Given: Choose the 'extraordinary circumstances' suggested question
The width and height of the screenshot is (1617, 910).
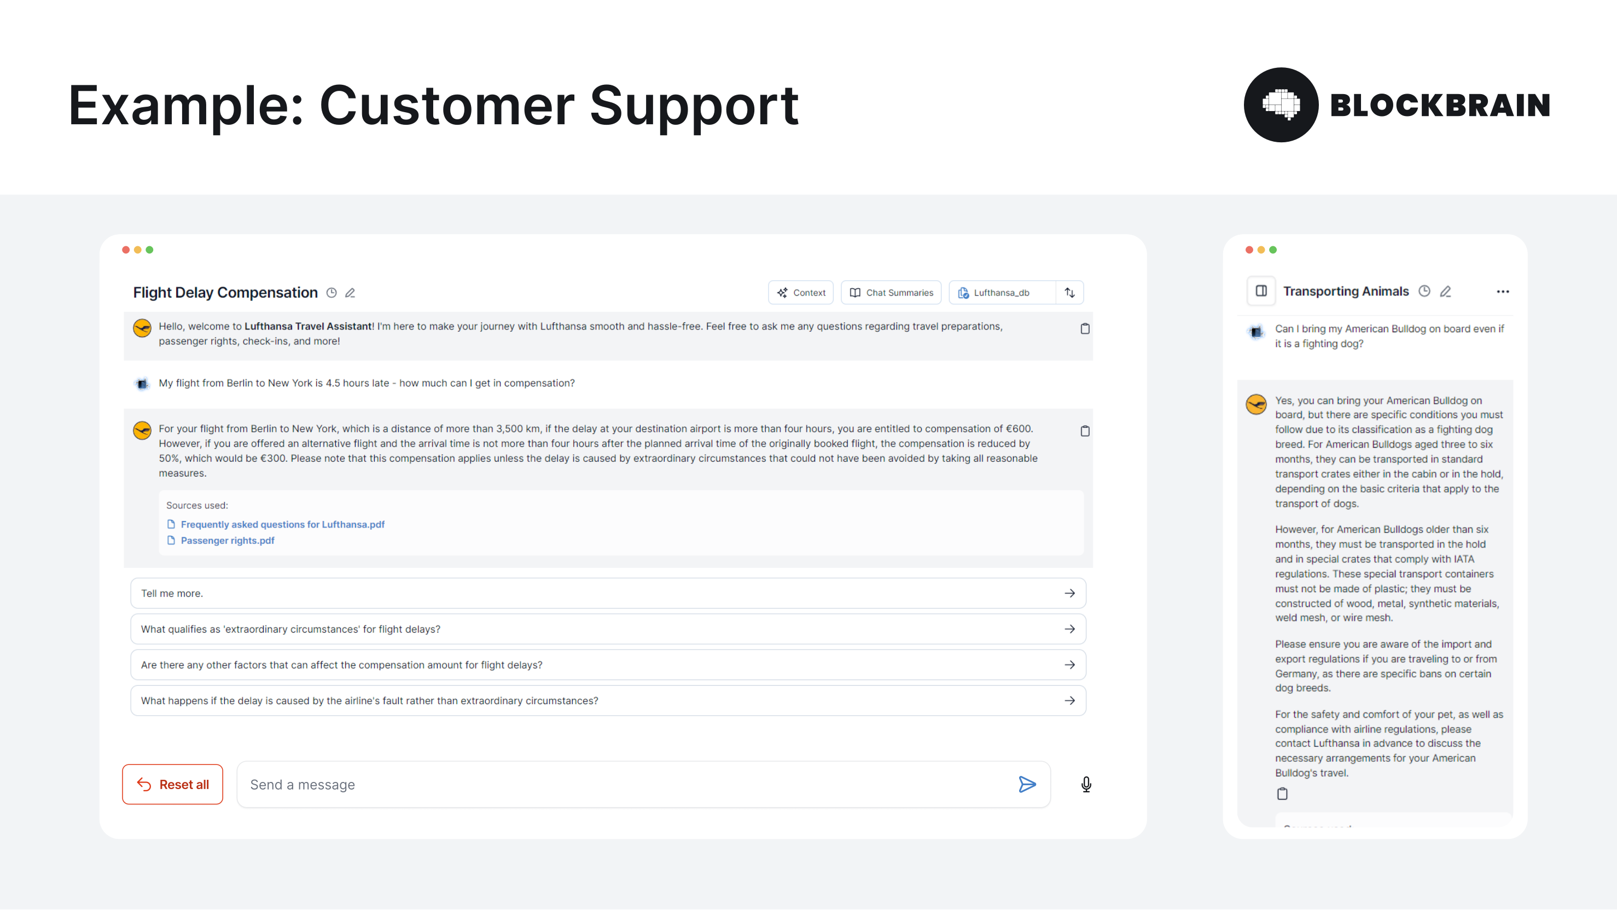Looking at the screenshot, I should (x=608, y=629).
